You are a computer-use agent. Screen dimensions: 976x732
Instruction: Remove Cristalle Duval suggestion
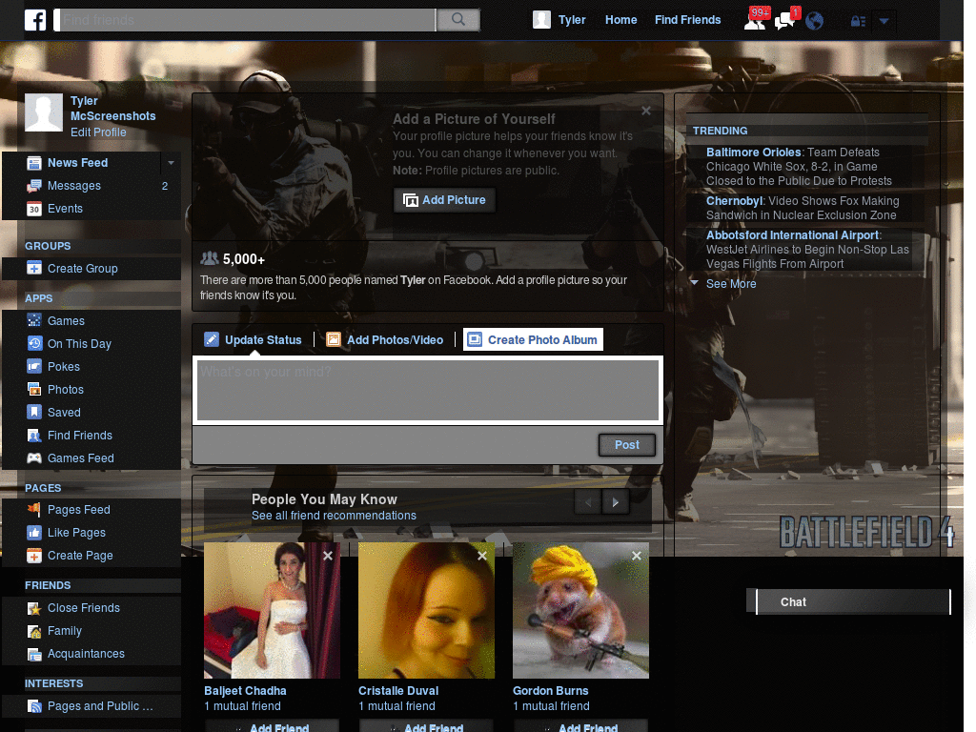[482, 556]
